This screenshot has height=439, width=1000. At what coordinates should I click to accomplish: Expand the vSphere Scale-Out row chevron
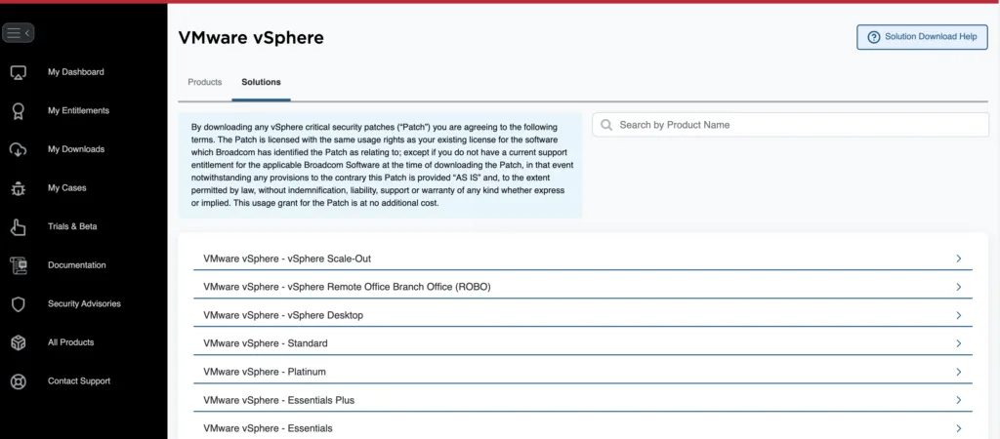pyautogui.click(x=959, y=259)
